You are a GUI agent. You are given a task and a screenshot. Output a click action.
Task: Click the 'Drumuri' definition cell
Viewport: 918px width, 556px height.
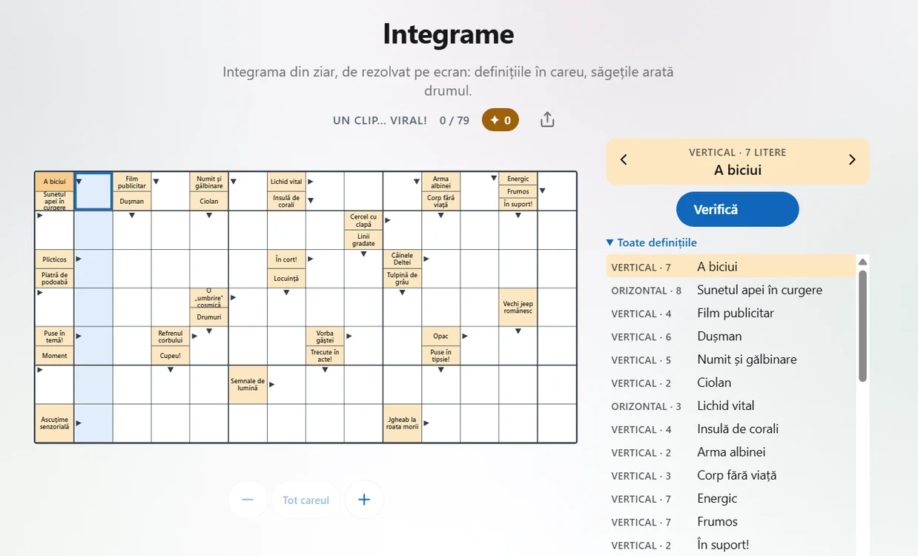pyautogui.click(x=209, y=317)
